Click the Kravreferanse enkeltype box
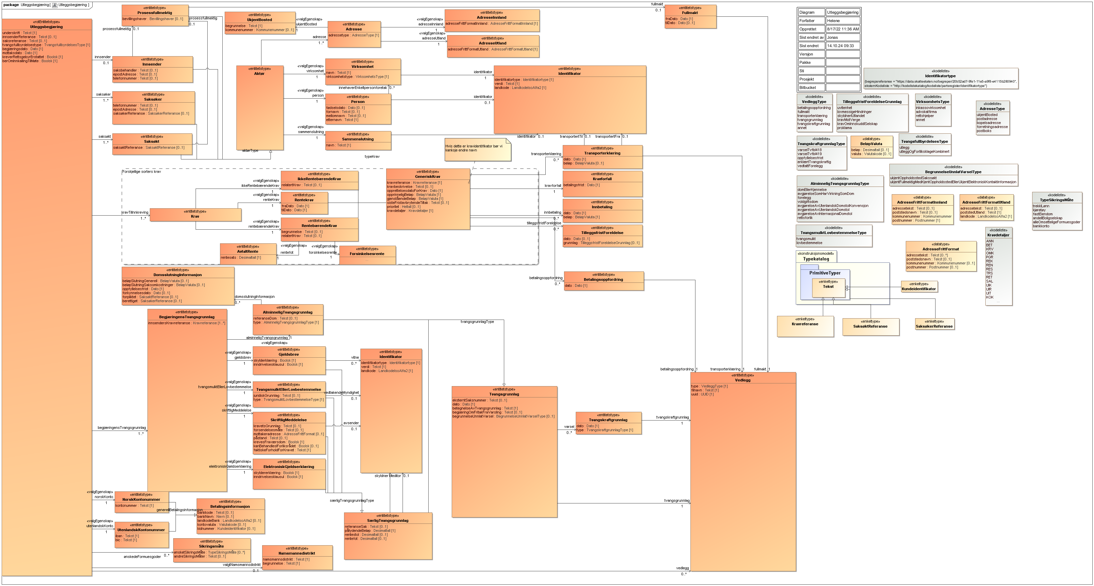 [805, 326]
